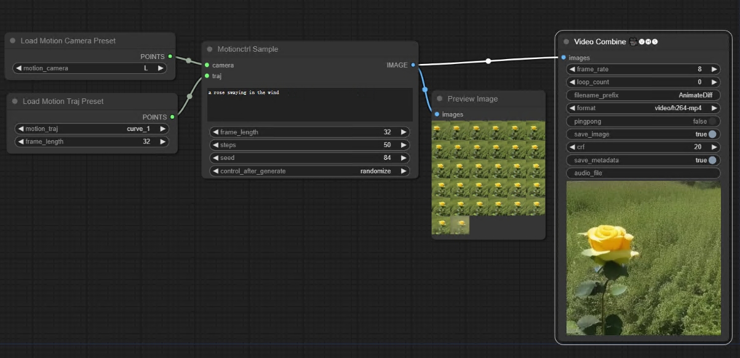Screen dimensions: 740x358
Task: Select previous motion_camera option with left arrow
Action: pos(18,68)
